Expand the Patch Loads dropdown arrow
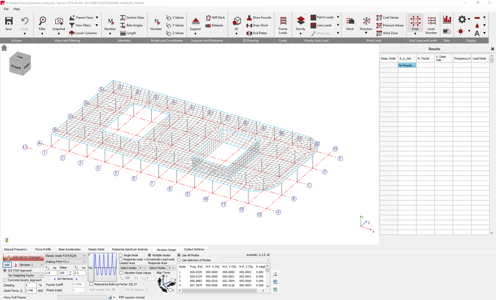 [338, 17]
